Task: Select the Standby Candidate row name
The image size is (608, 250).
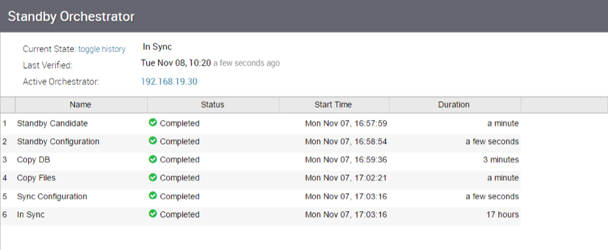Action: tap(52, 123)
